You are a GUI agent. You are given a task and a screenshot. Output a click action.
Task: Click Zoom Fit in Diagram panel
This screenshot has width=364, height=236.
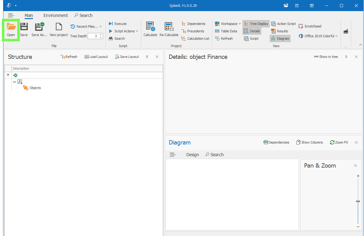pyautogui.click(x=339, y=142)
